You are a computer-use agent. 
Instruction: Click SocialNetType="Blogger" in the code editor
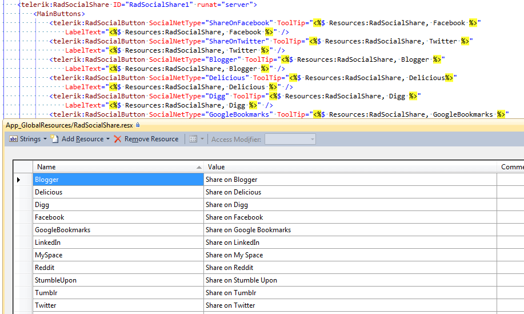tap(195, 59)
